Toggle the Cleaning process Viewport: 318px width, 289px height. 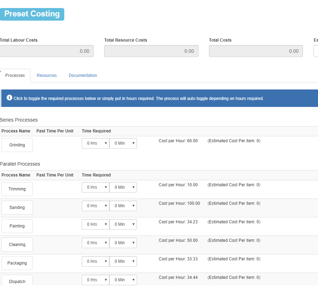click(x=17, y=245)
